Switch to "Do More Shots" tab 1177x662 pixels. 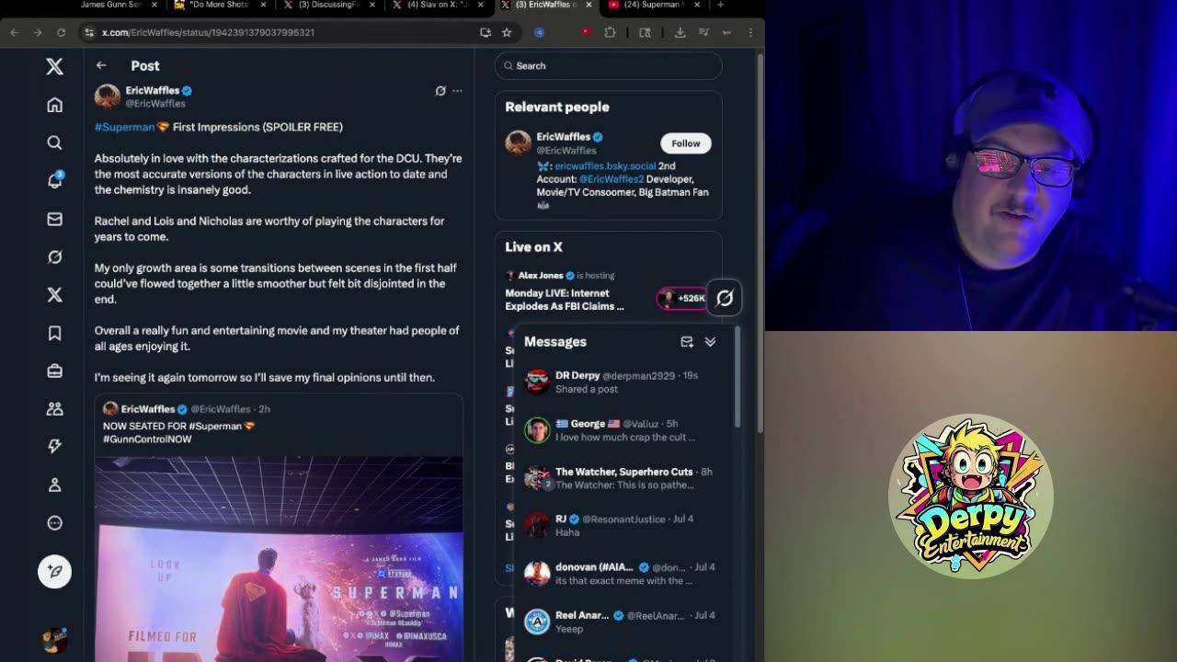coord(219,6)
